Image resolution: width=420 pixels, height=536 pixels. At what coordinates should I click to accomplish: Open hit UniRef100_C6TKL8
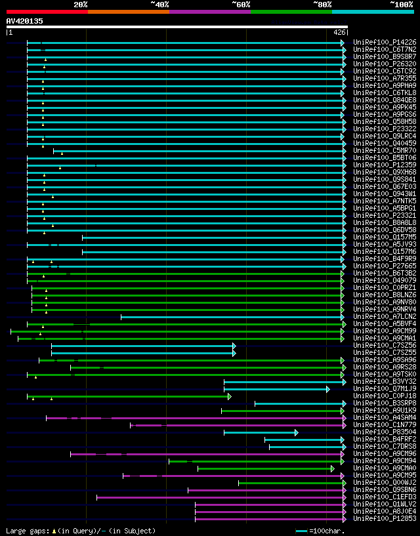coord(385,93)
